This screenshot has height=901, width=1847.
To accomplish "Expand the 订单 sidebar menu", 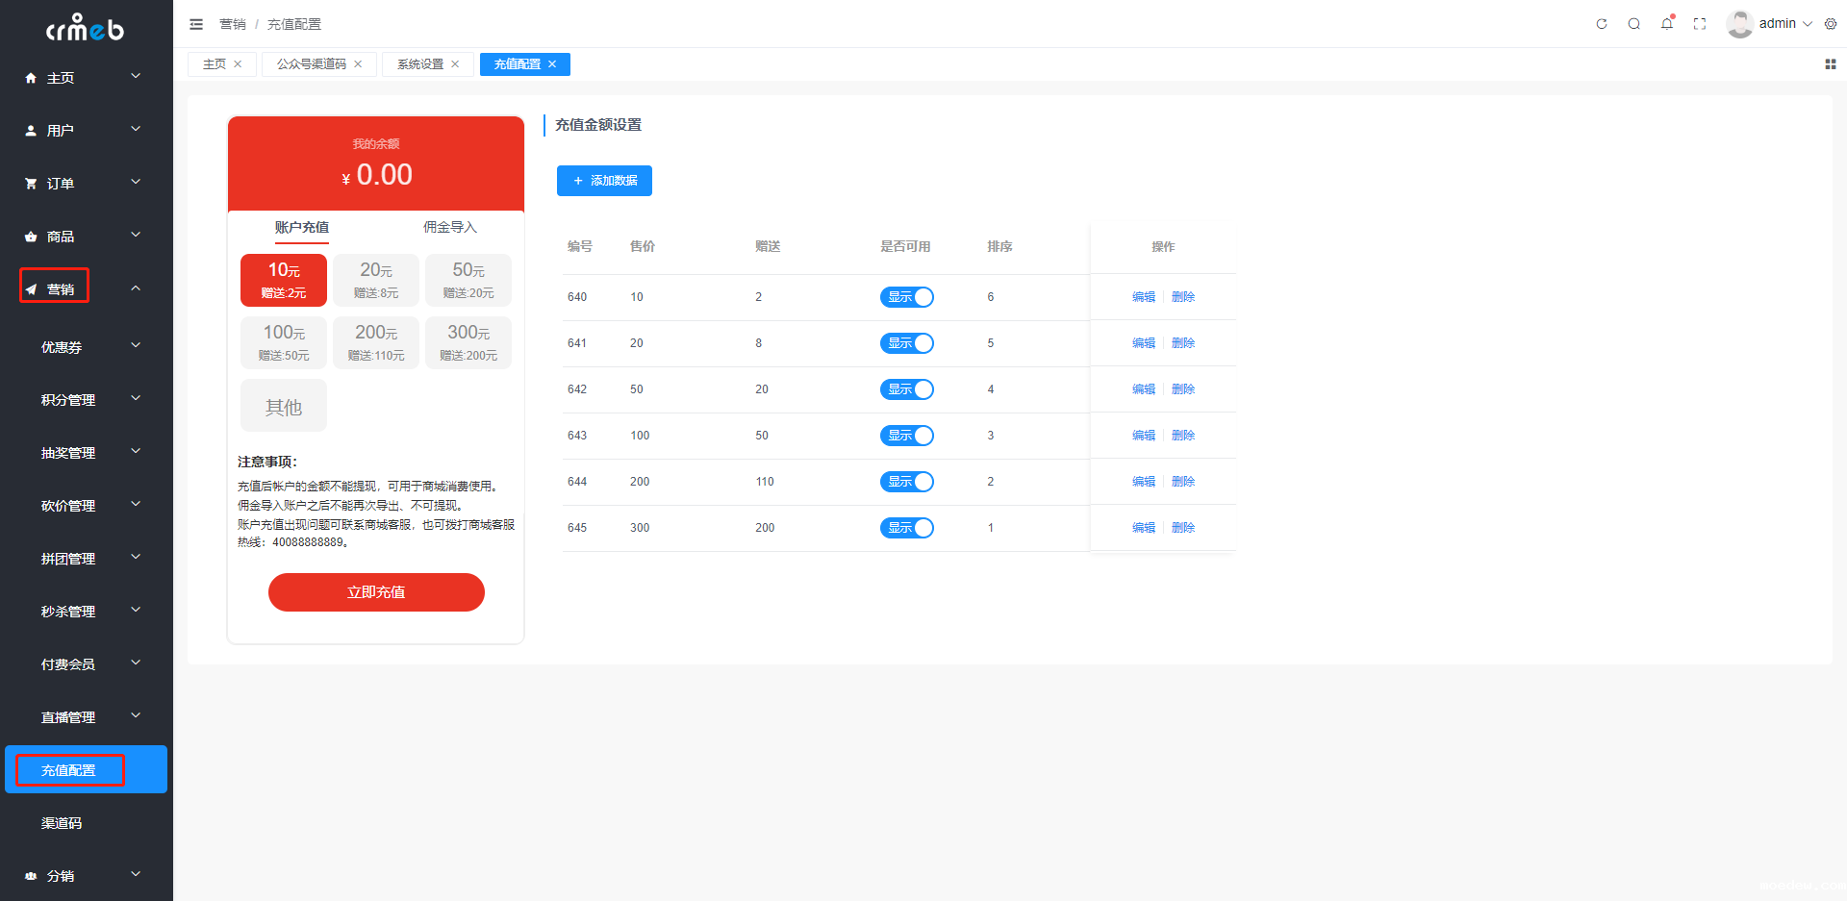I will click(x=85, y=184).
